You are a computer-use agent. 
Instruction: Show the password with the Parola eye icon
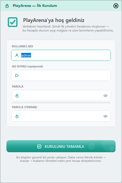pyautogui.click(x=105, y=96)
